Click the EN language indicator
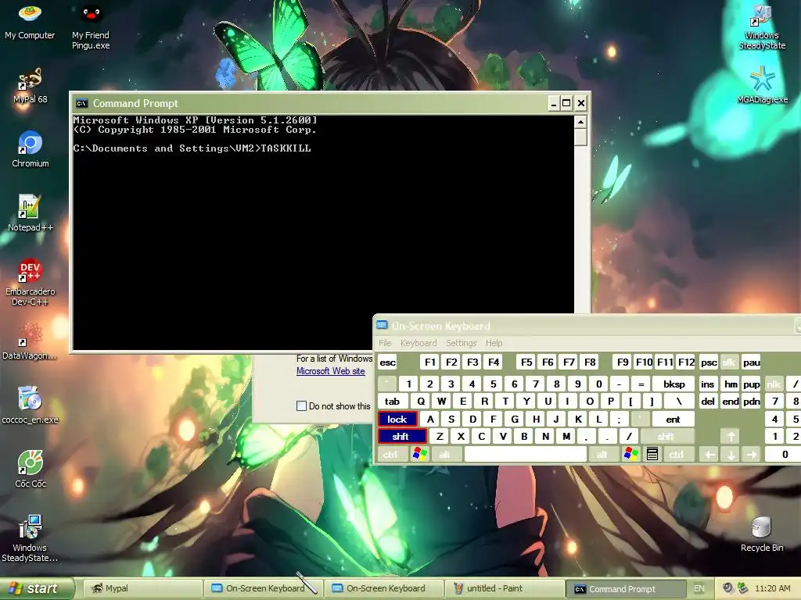Viewport: 801px width, 600px height. point(699,588)
